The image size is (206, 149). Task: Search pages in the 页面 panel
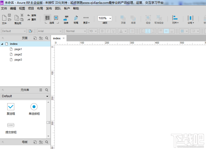coord(47,38)
